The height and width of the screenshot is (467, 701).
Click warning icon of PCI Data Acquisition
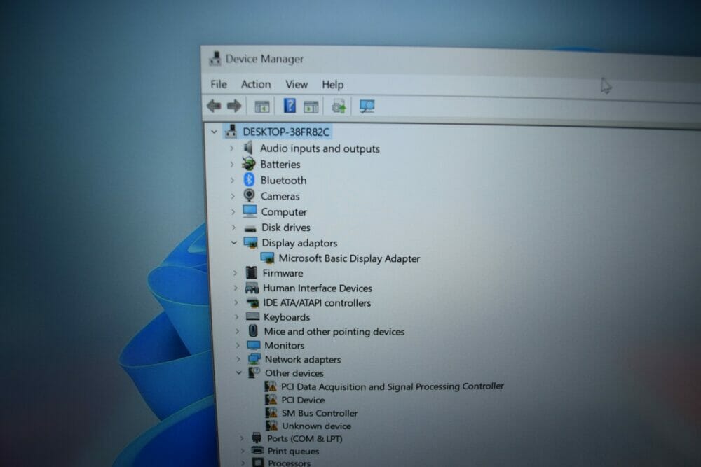tap(271, 386)
